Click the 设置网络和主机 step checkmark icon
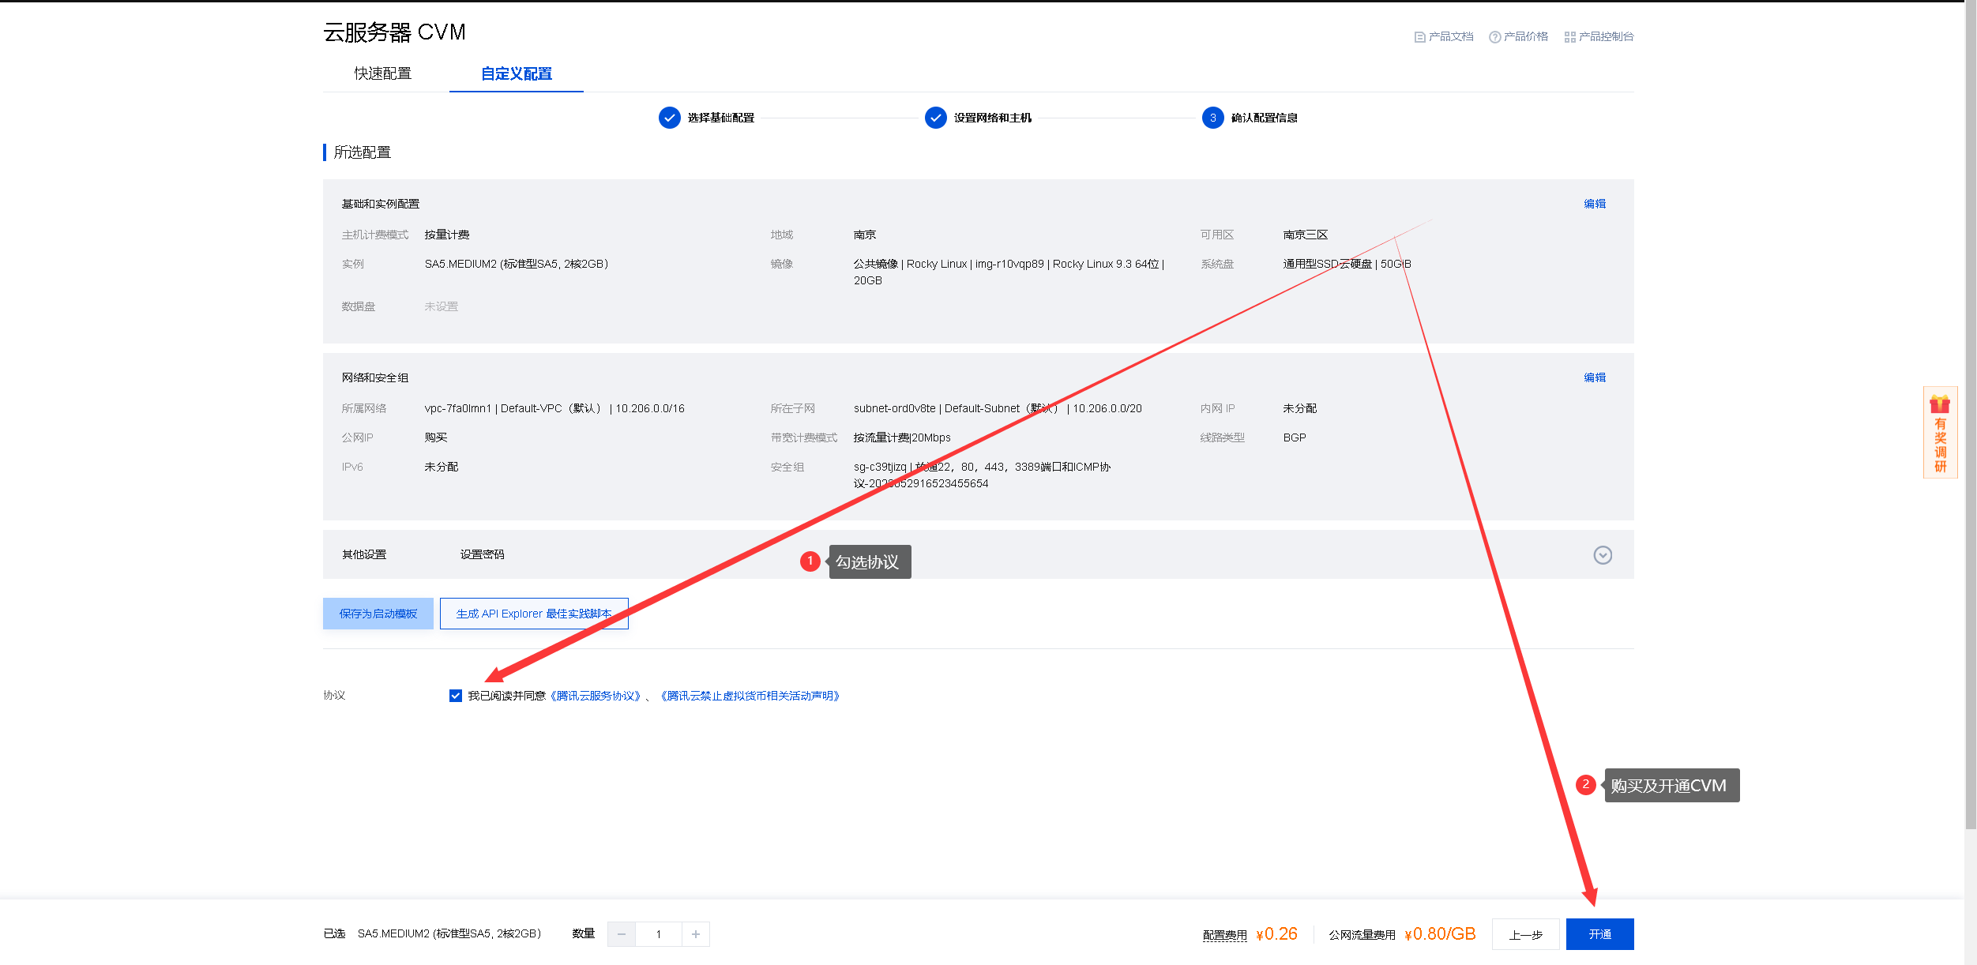The width and height of the screenshot is (1977, 965). tap(935, 118)
